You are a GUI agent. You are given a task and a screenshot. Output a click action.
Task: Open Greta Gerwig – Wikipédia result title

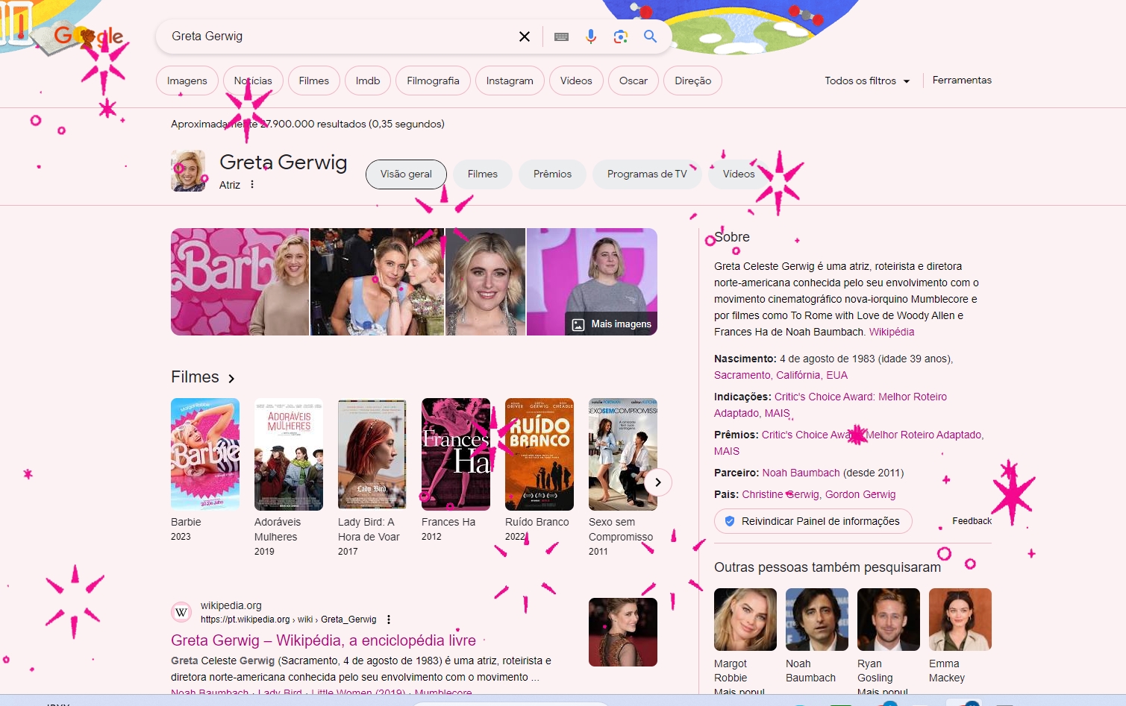[x=323, y=640]
